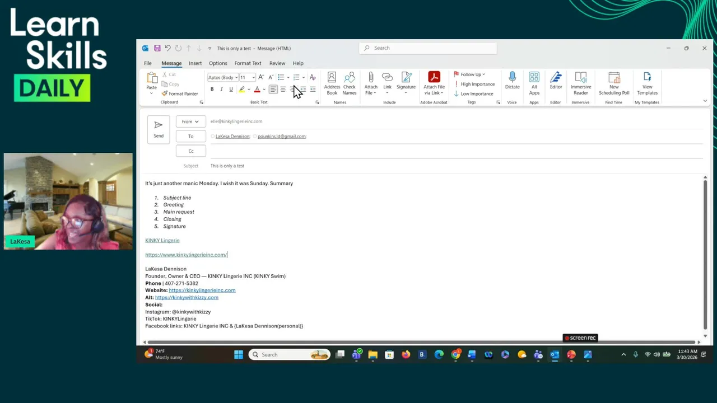
Task: Open File Explorer from taskbar
Action: 373,354
